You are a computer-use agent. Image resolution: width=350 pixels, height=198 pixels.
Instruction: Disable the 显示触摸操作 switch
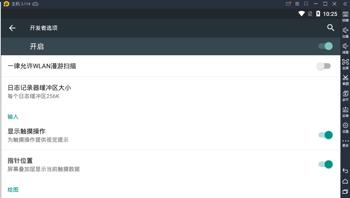coord(326,135)
